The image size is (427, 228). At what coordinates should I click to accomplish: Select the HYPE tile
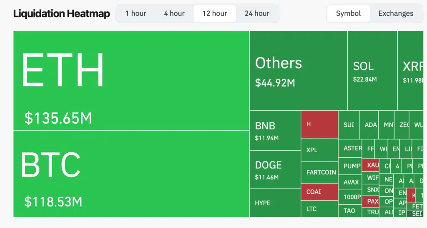275,203
